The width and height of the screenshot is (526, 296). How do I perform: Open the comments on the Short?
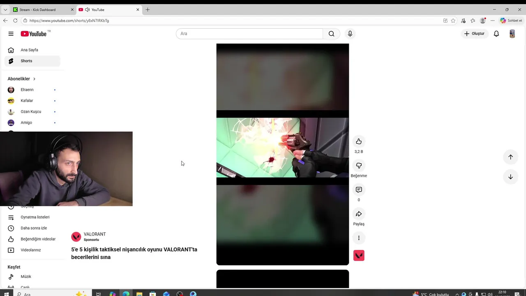point(359,190)
